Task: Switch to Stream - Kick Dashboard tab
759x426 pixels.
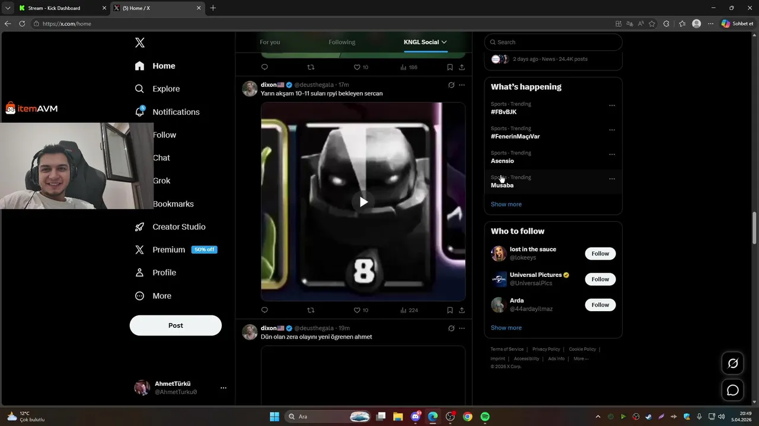Action: point(62,8)
